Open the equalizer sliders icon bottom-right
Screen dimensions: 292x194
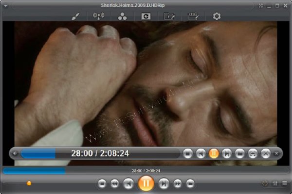point(275,183)
